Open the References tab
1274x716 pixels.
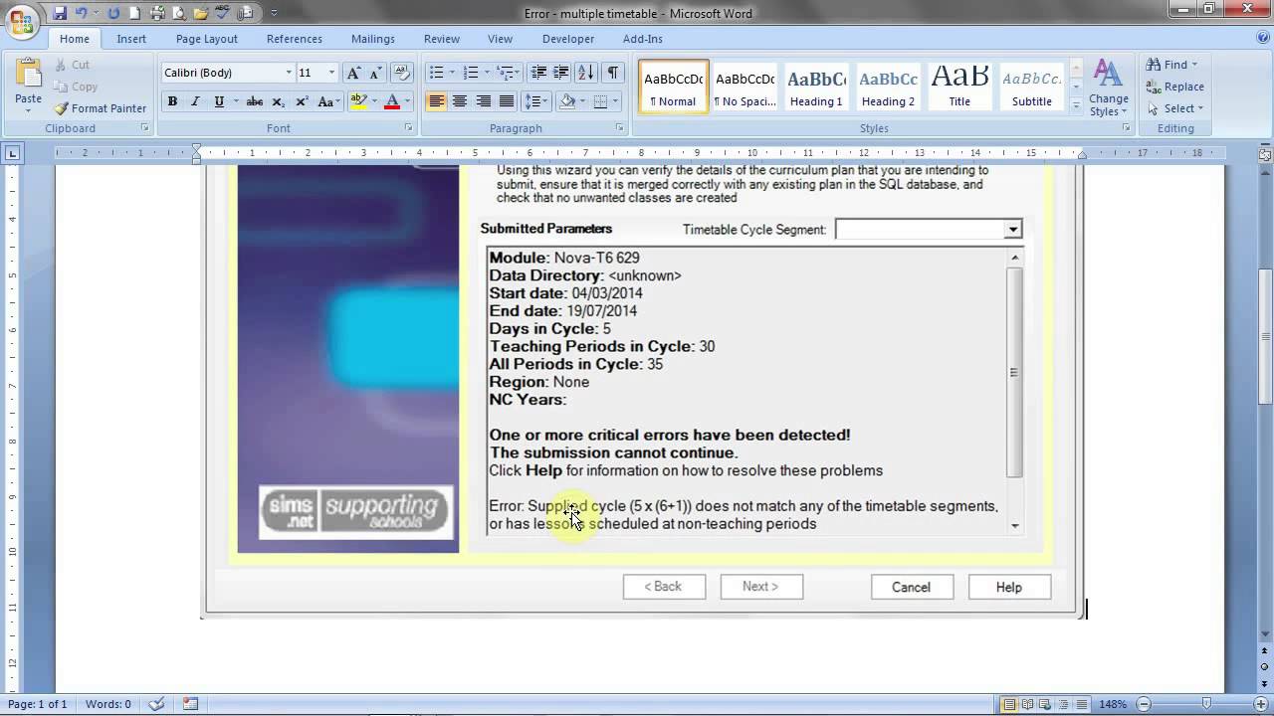[x=295, y=39]
